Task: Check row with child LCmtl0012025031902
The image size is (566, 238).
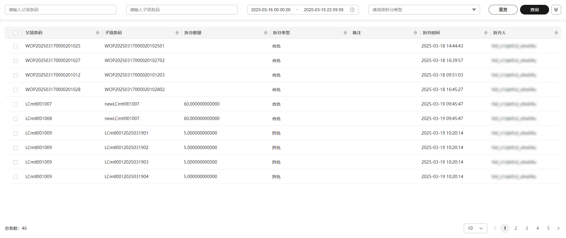Action: (16, 148)
